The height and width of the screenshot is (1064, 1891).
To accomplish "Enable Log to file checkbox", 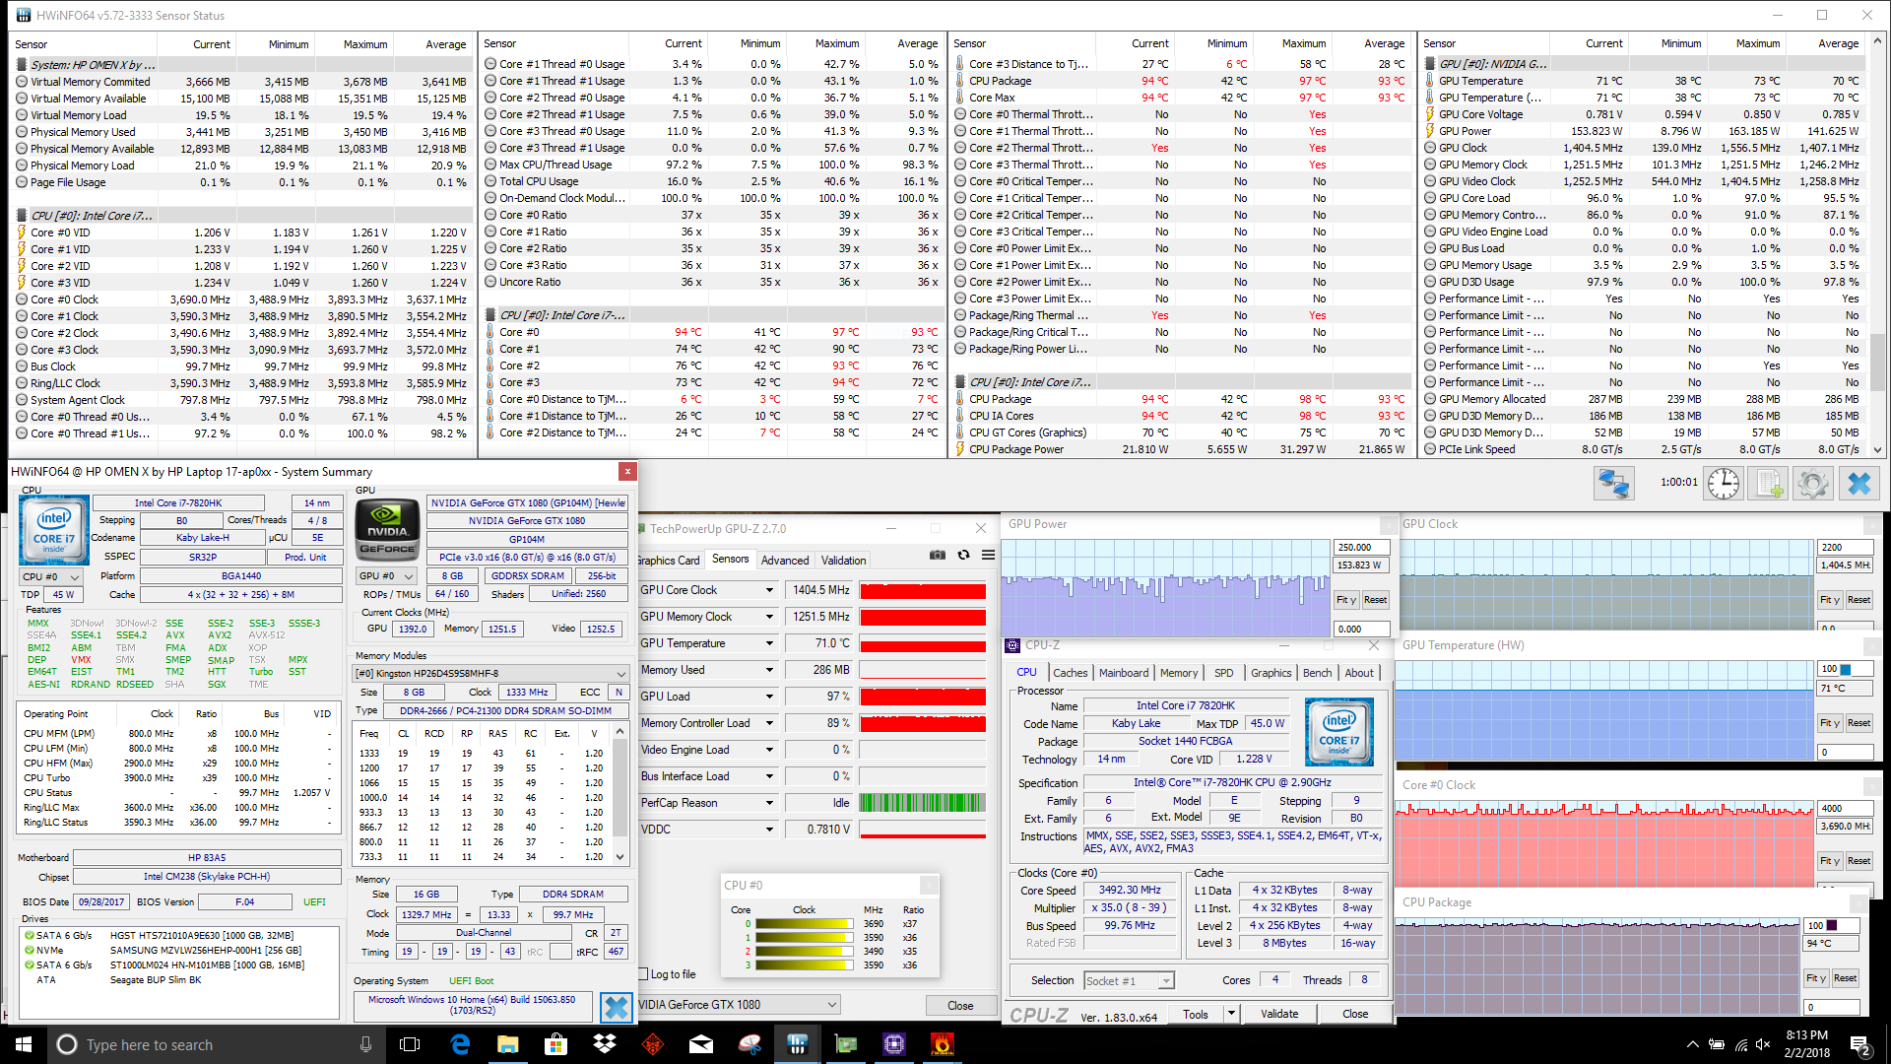I will [644, 974].
